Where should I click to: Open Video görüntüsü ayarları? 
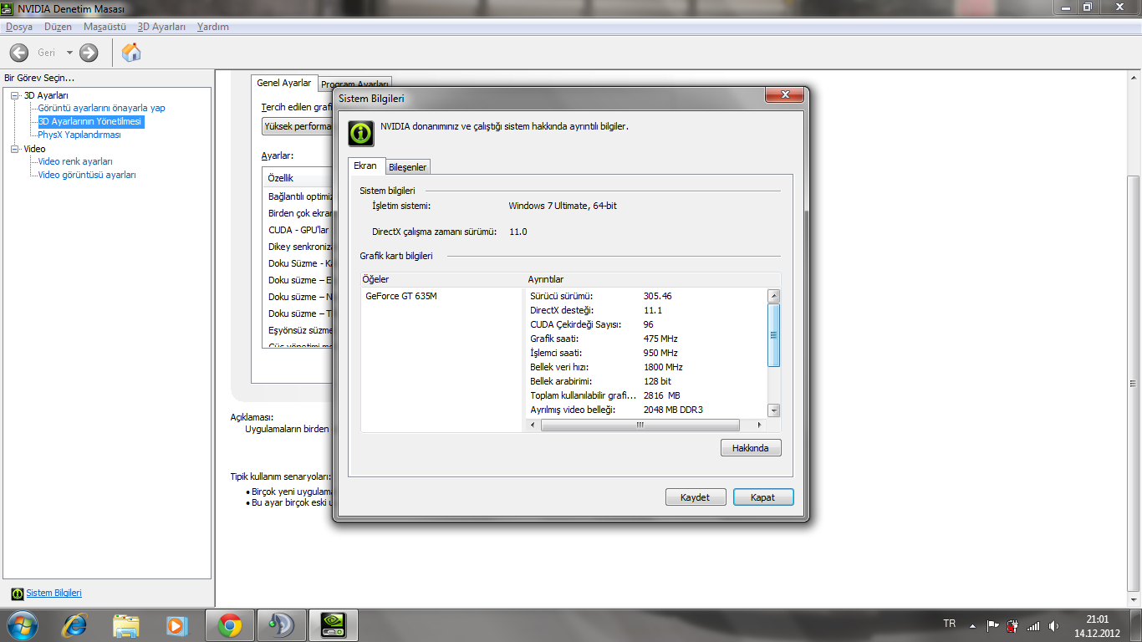tap(86, 175)
